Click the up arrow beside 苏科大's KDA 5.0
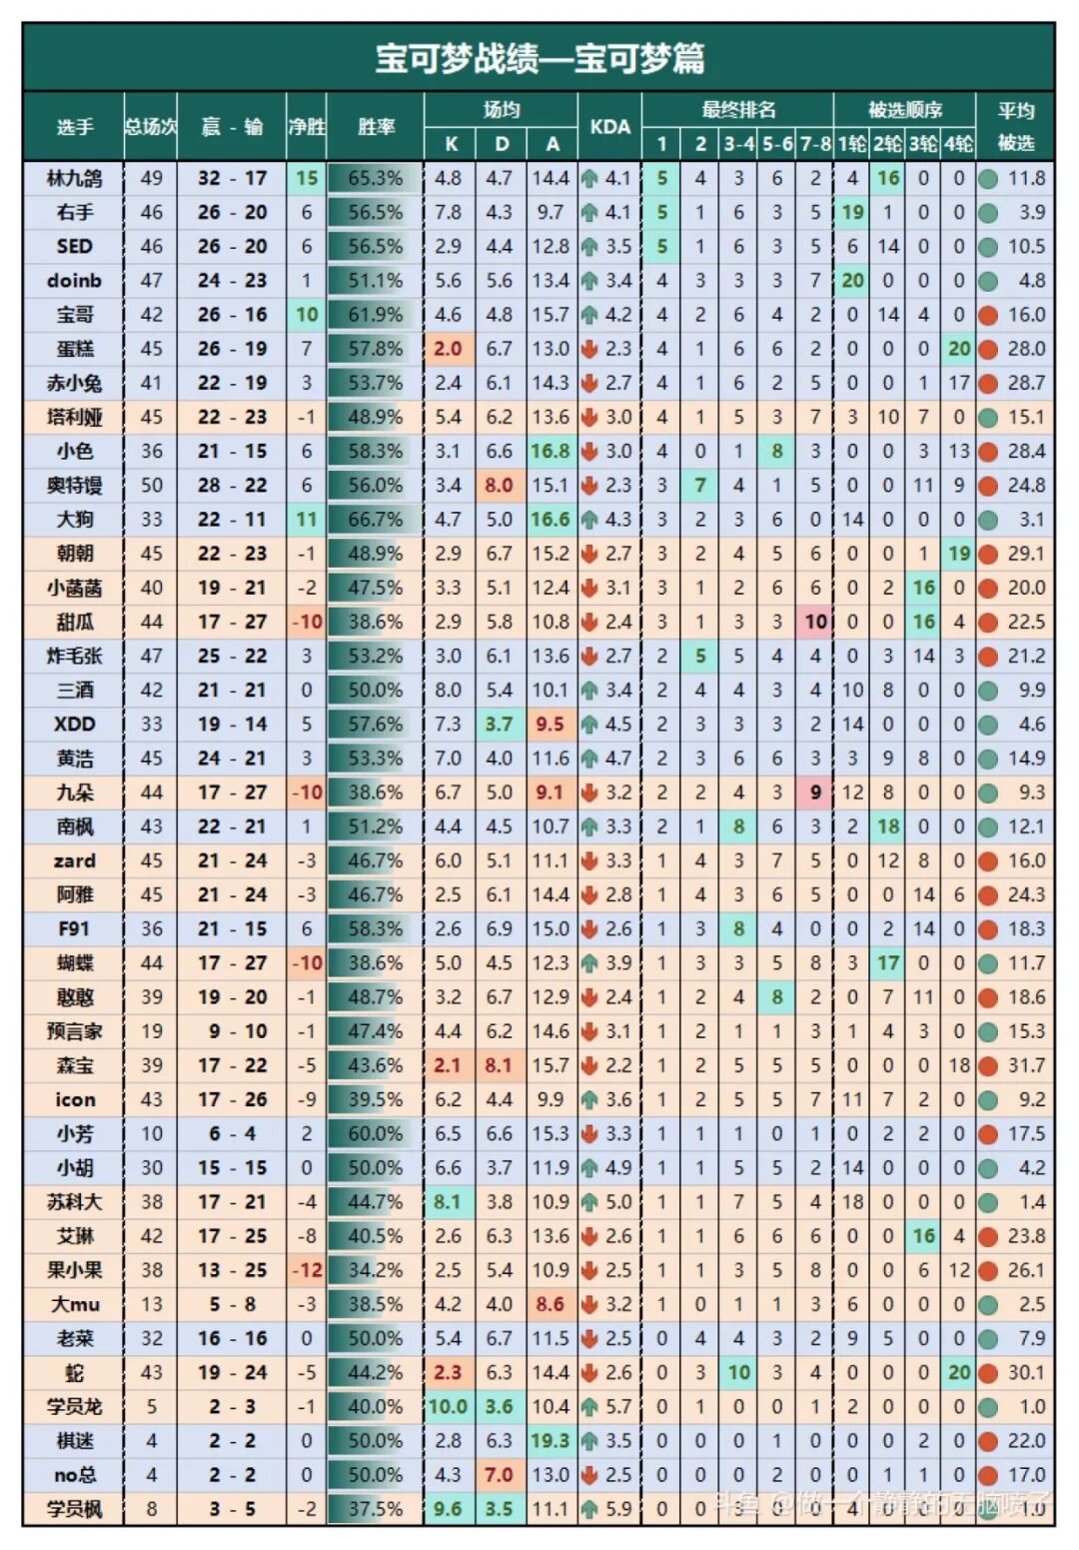The image size is (1079, 1550). tap(589, 1202)
